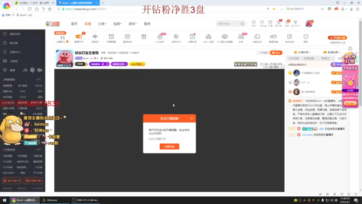Screen dimensions: 362x204
Task: Expand the 分类 dropdown in navigation
Action: [102, 24]
